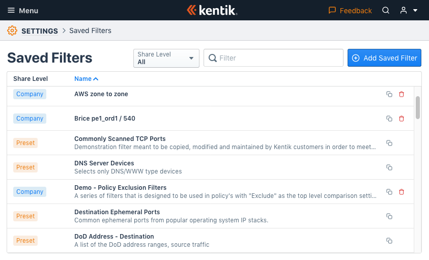Click the Kentik logo
429x260 pixels.
click(212, 10)
